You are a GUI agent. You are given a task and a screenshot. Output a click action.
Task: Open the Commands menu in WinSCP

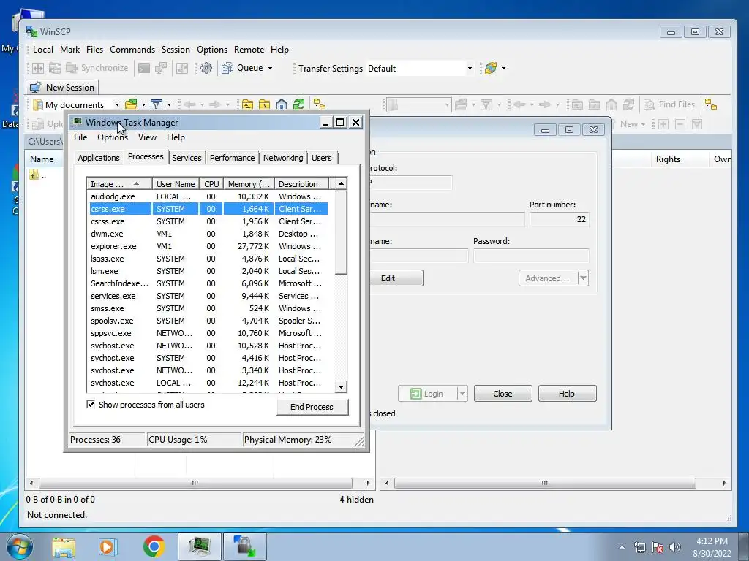click(x=132, y=50)
